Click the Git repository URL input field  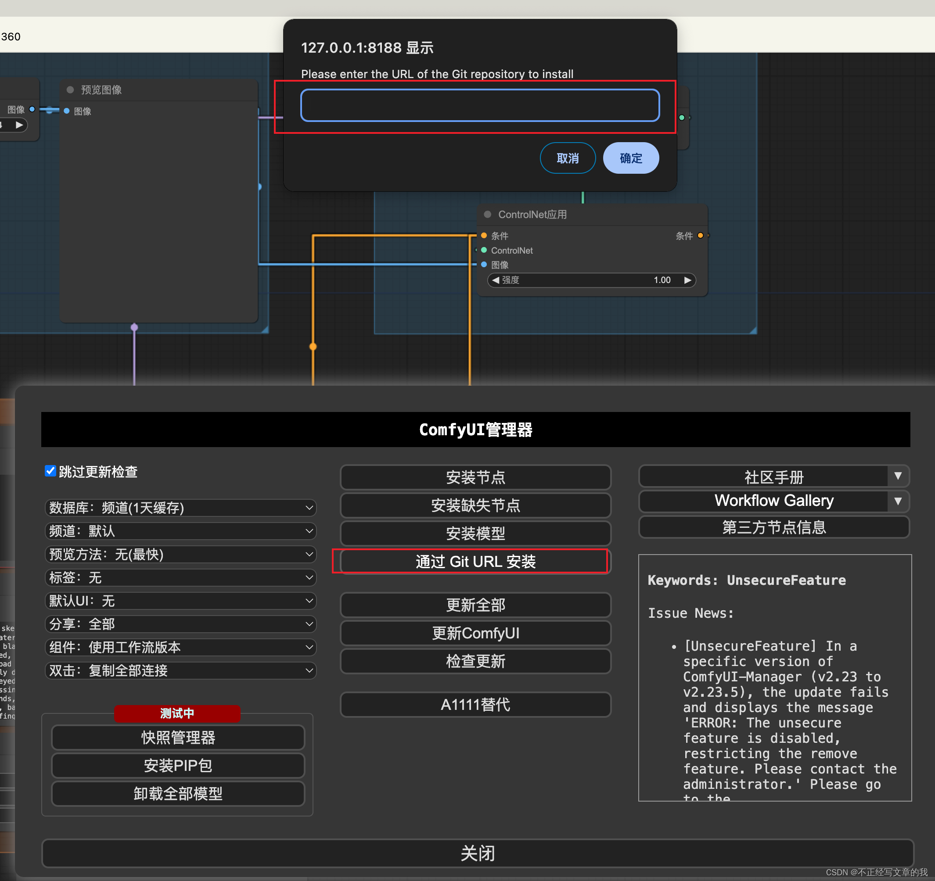(480, 105)
